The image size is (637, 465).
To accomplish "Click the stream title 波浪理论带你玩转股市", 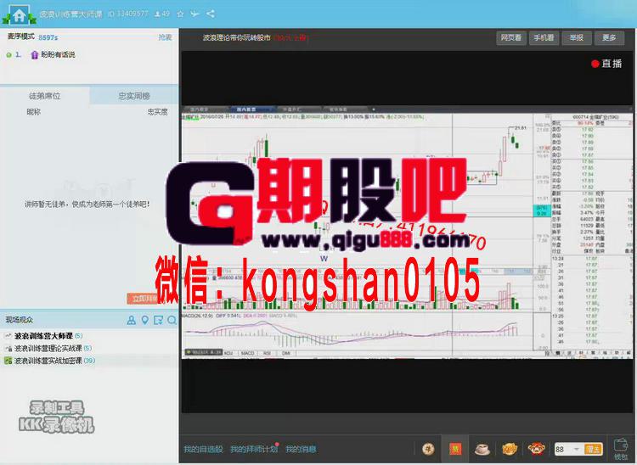I will 236,37.
